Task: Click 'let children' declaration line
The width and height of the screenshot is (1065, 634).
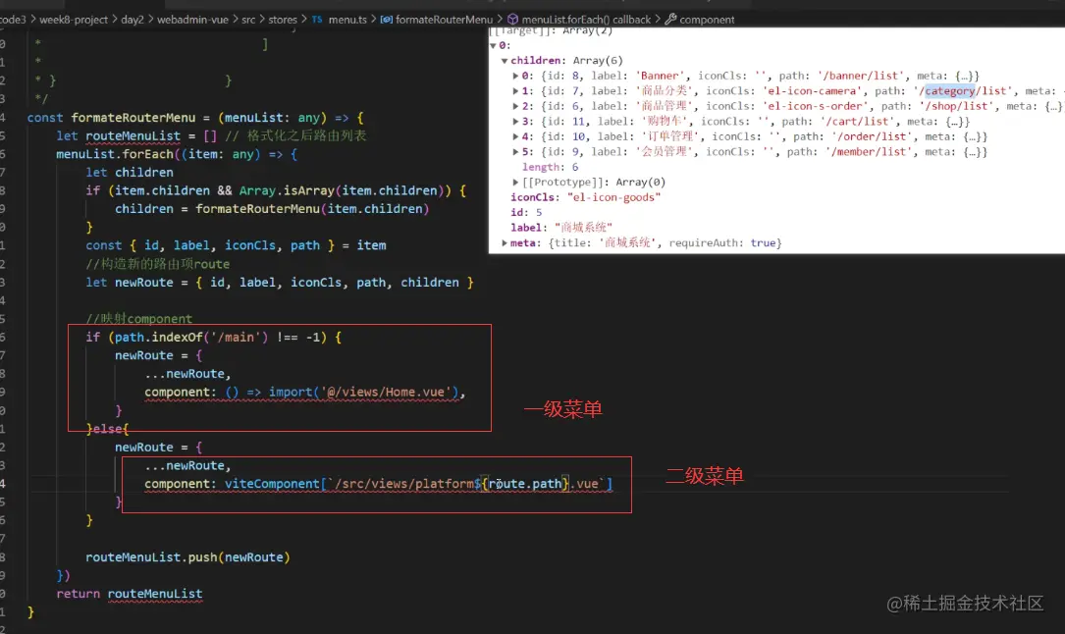Action: click(129, 173)
